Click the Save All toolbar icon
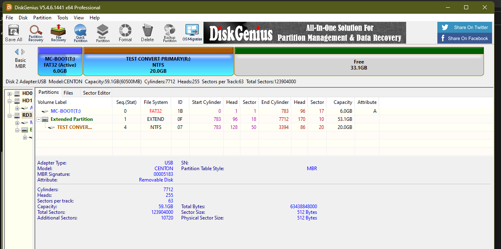This screenshot has height=249, width=501. [13, 33]
